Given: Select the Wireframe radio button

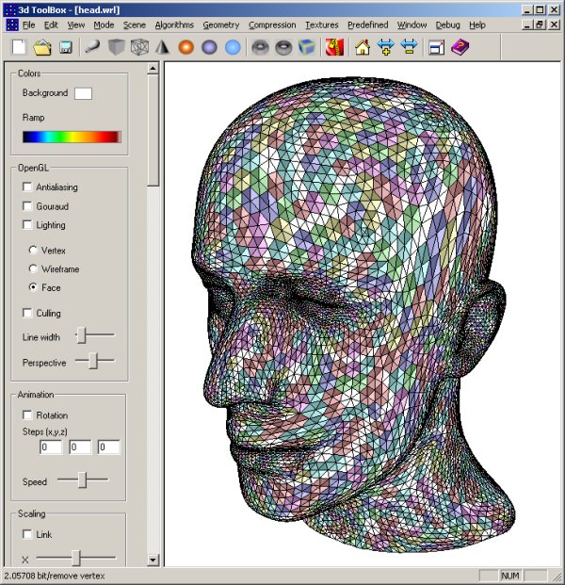Looking at the screenshot, I should (34, 268).
